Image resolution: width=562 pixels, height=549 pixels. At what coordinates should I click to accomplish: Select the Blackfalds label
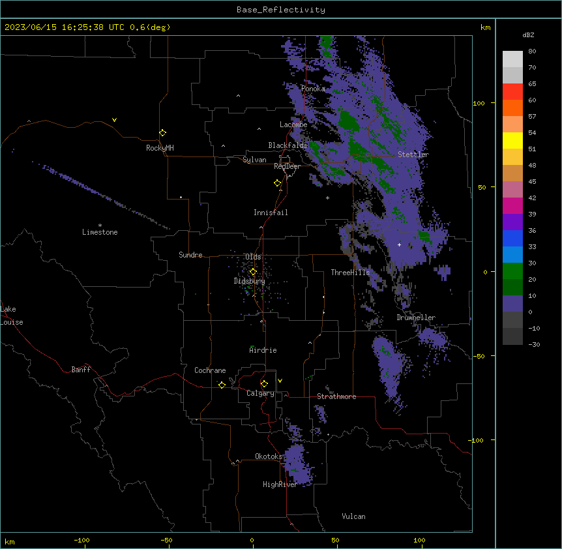[x=288, y=145]
